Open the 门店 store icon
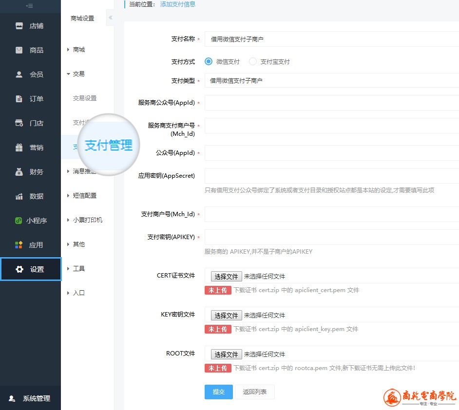The image size is (459, 410). tap(19, 123)
